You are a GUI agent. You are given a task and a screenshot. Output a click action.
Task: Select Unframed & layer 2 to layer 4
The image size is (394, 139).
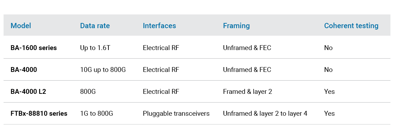[265, 114]
